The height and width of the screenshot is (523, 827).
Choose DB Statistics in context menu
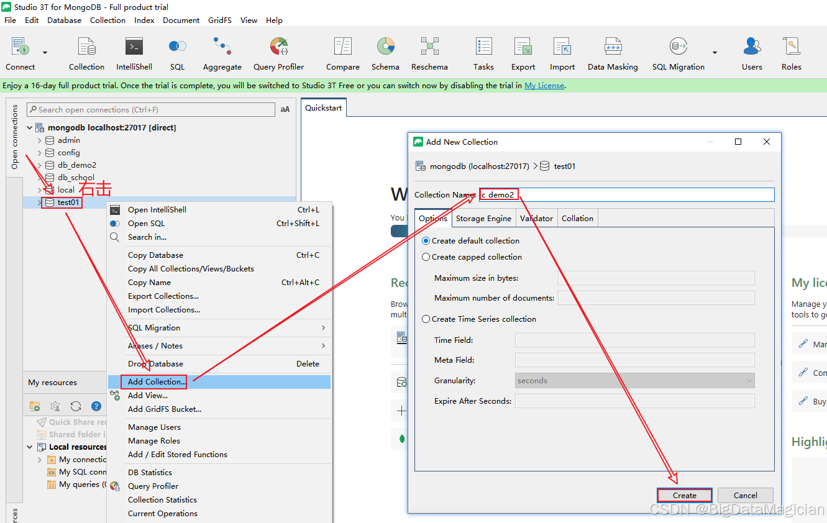(219, 472)
